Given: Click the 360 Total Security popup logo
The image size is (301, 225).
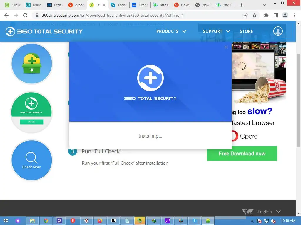Looking at the screenshot, I should click(x=150, y=78).
